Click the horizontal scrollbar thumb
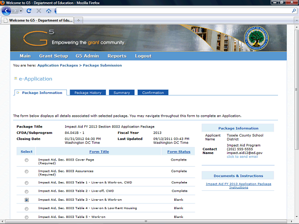This screenshot has width=299, height=224. 146,222
